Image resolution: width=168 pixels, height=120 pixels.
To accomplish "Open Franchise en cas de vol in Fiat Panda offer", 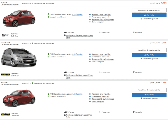I will coord(100,57).
